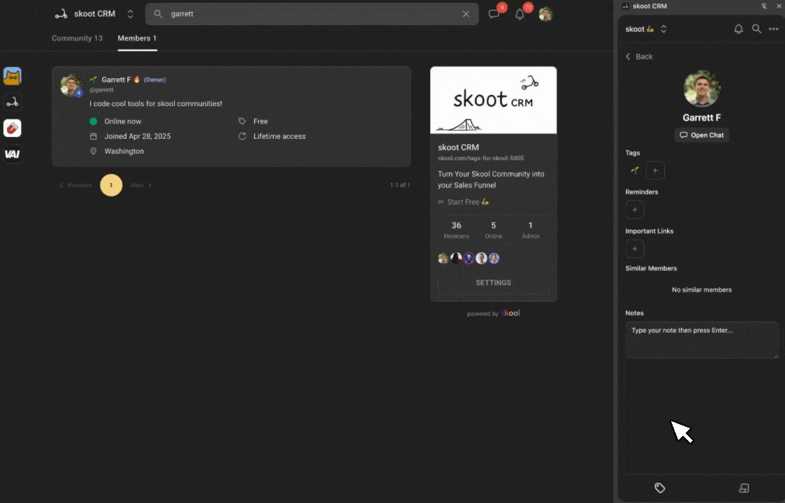Click the 5 Online stat
The height and width of the screenshot is (503, 785).
[493, 230]
